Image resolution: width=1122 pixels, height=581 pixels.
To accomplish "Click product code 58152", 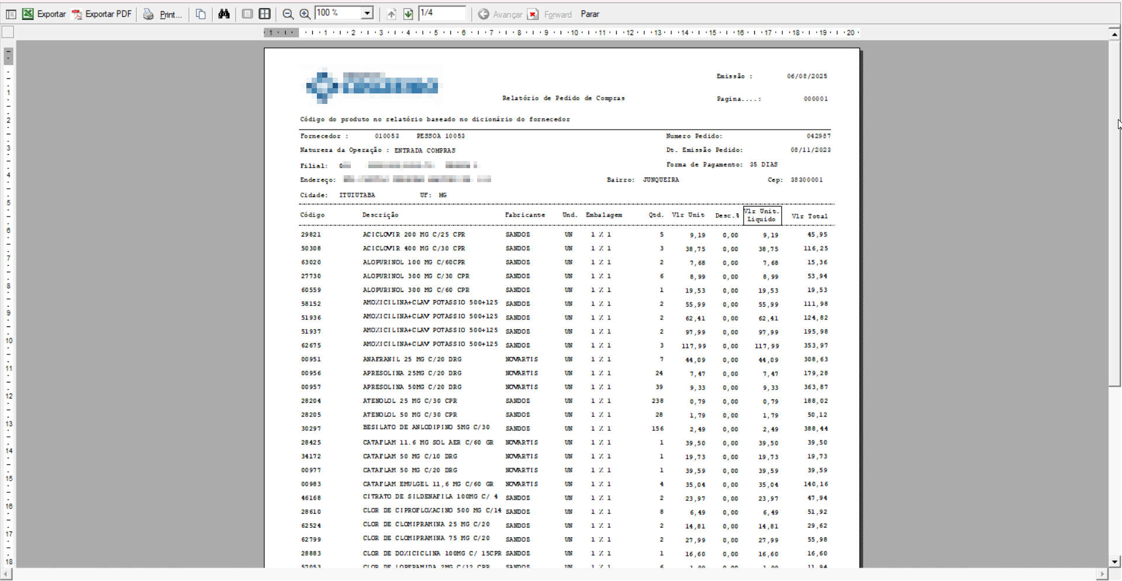I will [311, 304].
